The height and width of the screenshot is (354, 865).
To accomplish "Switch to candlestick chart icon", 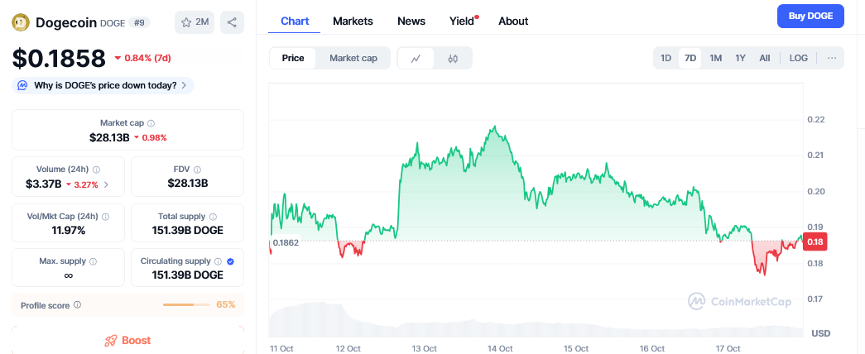I will pos(453,58).
